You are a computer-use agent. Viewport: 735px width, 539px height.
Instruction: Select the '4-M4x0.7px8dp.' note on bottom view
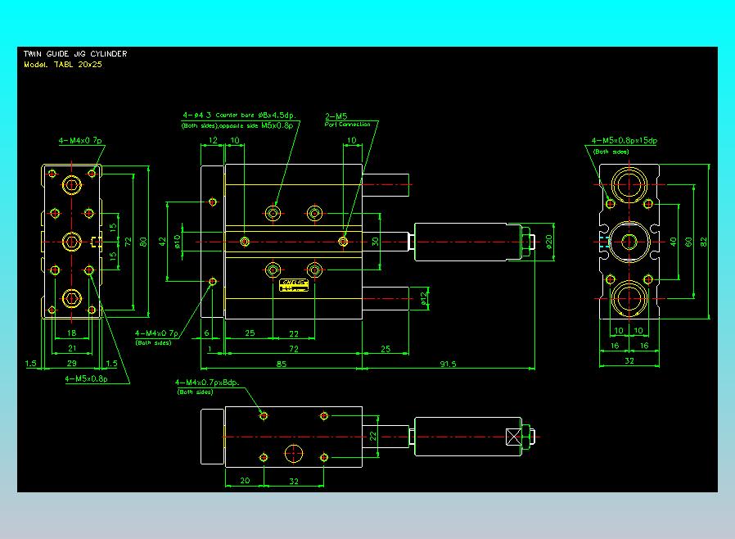(x=205, y=383)
